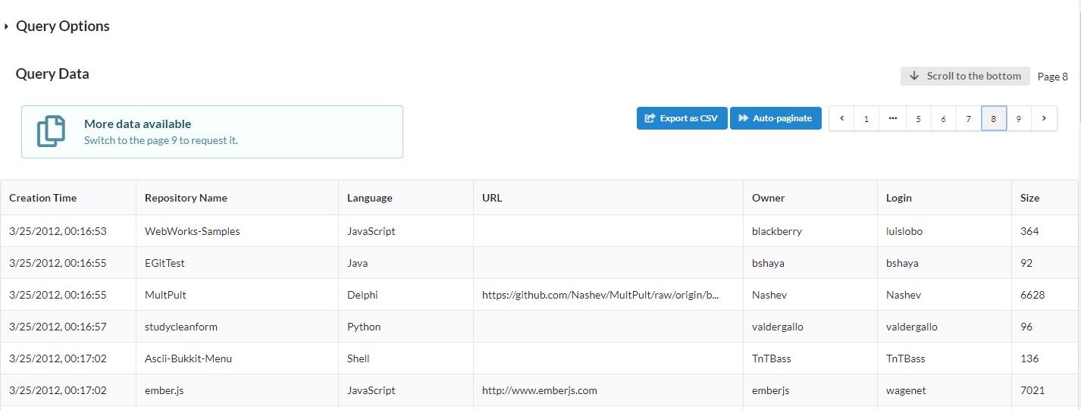Screen dimensions: 1081x410
Task: Click the wagenet login cell
Action: 945,390
